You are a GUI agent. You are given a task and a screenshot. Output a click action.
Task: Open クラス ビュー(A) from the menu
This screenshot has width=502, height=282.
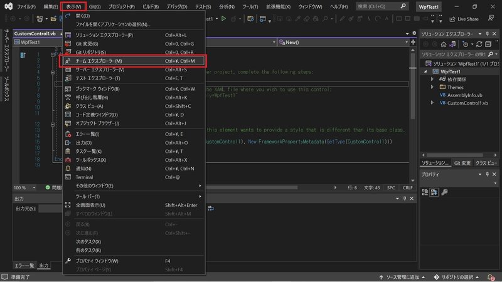[x=133, y=106]
